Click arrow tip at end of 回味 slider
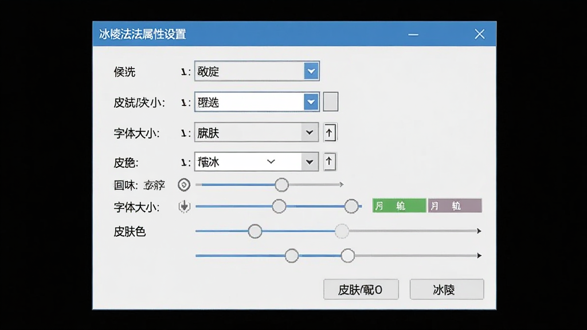587x330 pixels. (x=341, y=184)
